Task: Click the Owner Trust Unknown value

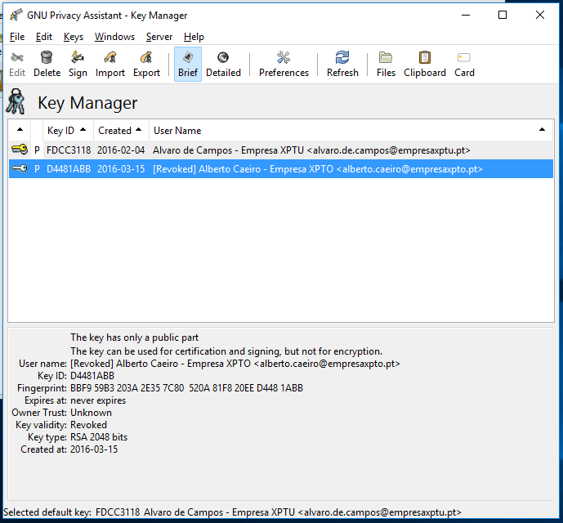Action: (x=91, y=413)
